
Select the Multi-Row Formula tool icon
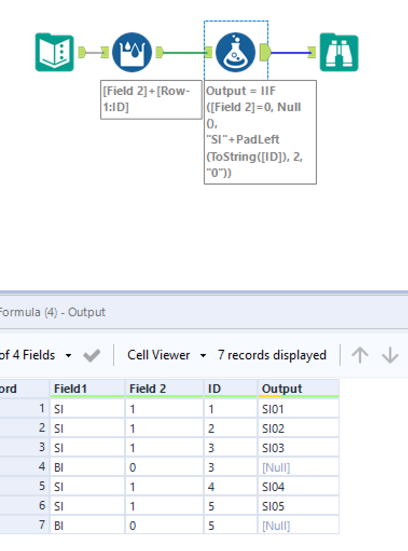pos(132,52)
